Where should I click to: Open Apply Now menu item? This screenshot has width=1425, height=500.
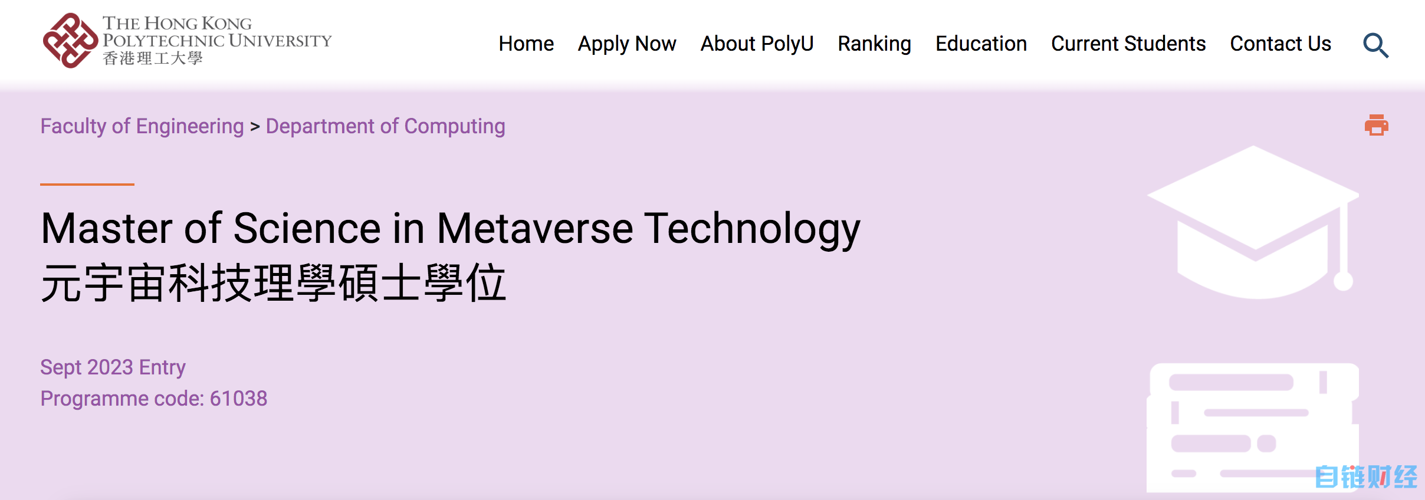[x=627, y=44]
